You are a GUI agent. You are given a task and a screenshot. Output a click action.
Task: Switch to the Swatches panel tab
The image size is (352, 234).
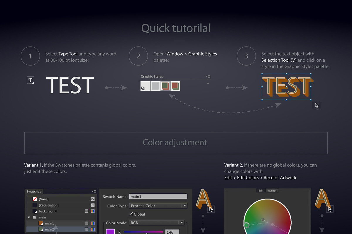pos(34,192)
